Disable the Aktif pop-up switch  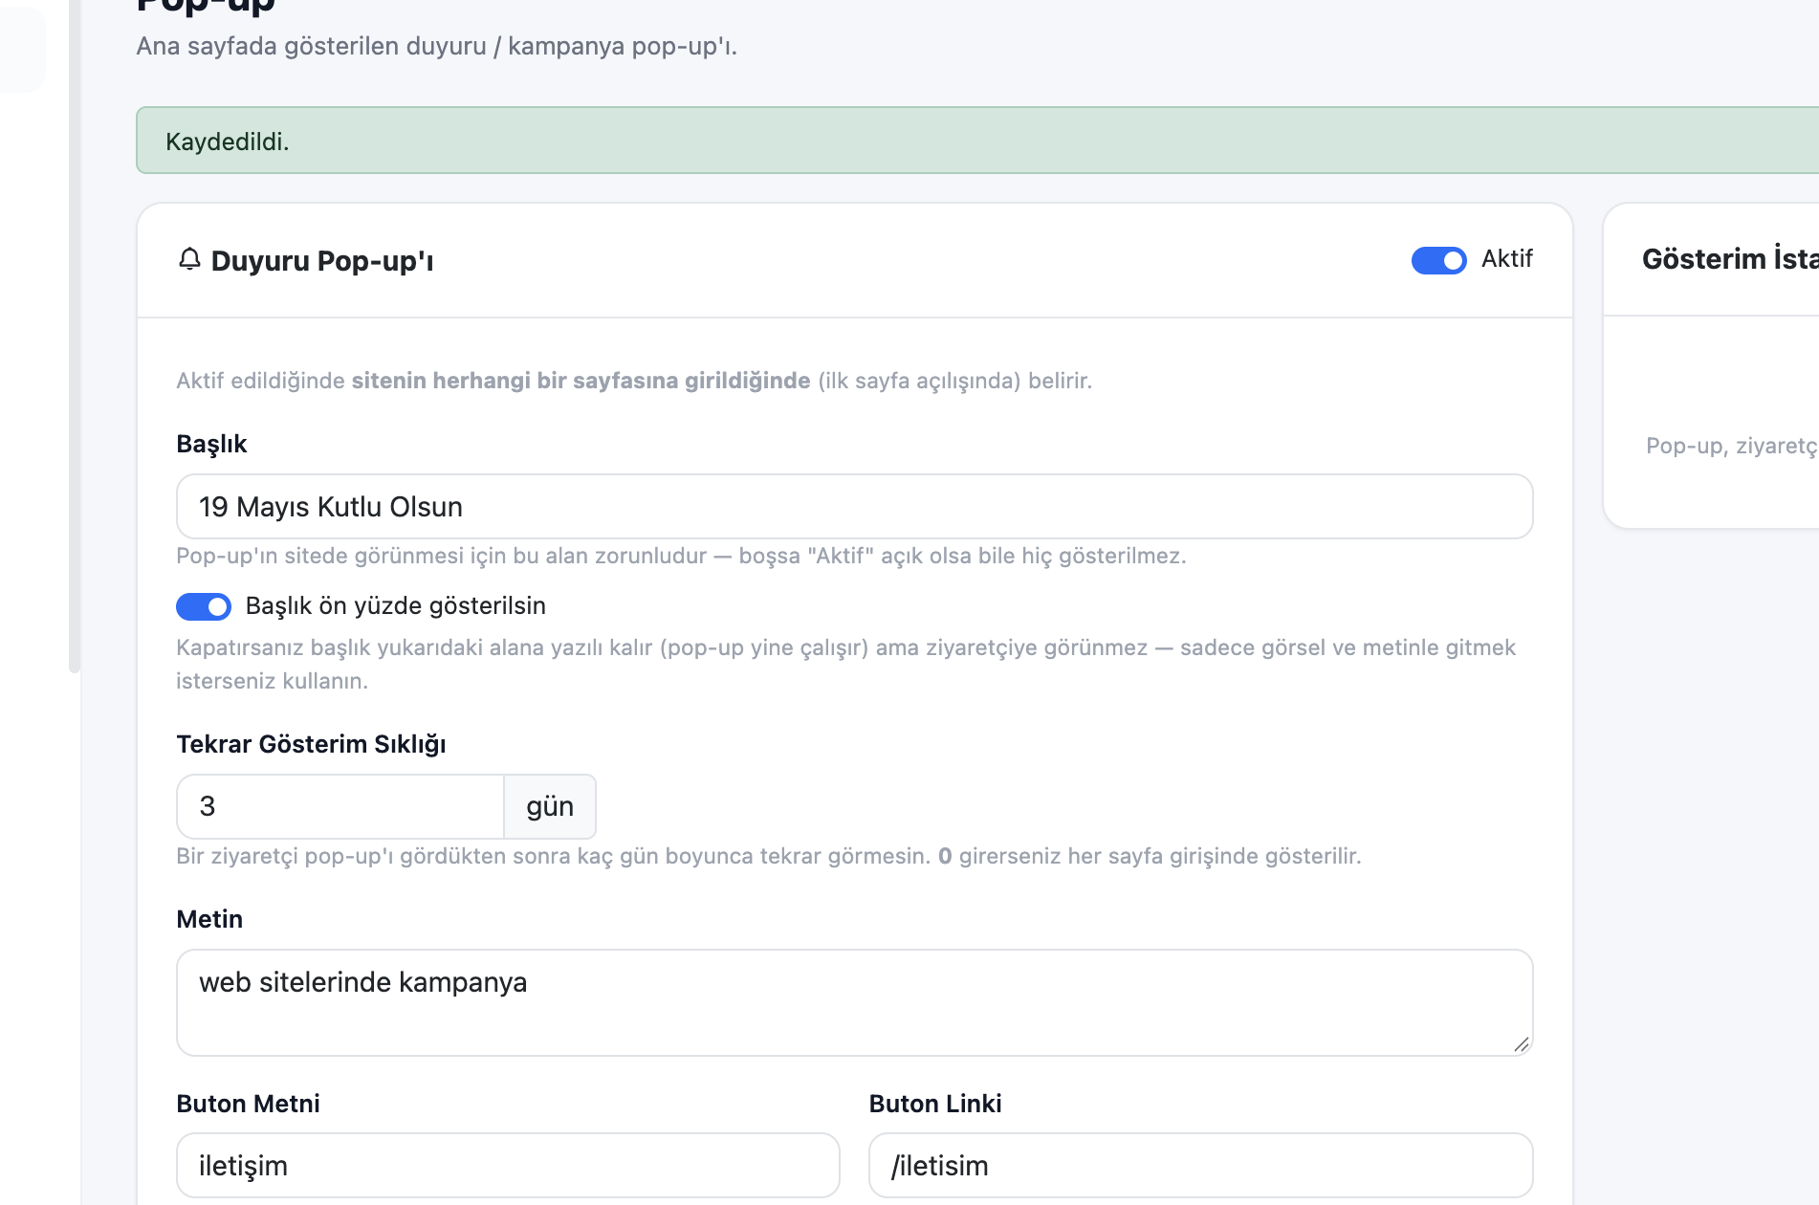coord(1438,260)
